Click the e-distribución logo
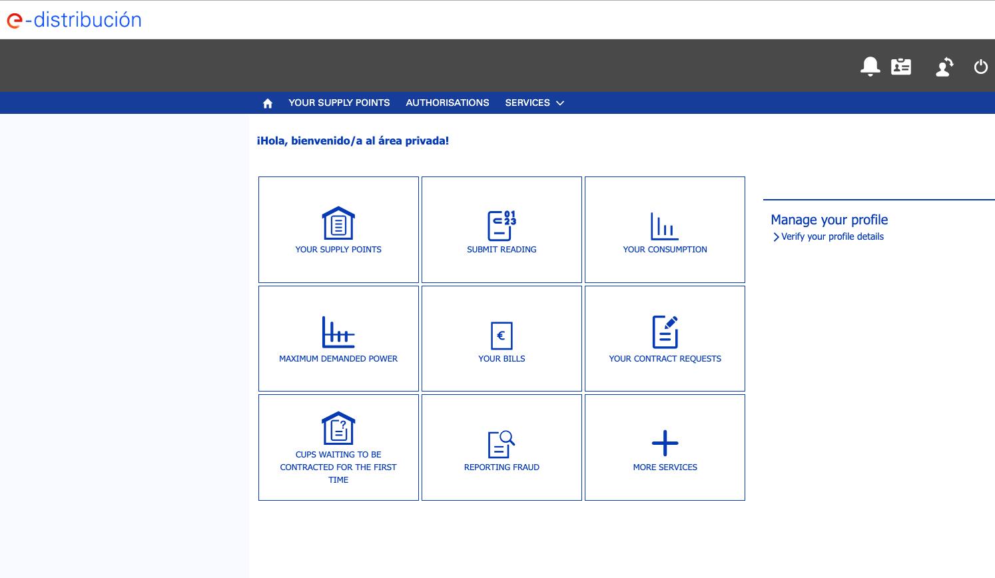The height and width of the screenshot is (578, 995). point(74,20)
